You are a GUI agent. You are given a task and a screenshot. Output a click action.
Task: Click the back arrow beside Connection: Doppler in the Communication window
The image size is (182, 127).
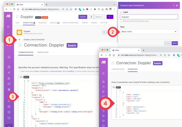pos(20,45)
